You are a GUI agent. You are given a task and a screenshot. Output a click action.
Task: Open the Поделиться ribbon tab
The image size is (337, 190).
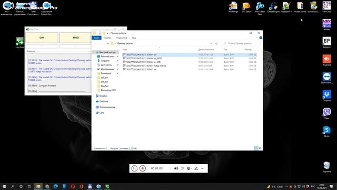pos(122,38)
